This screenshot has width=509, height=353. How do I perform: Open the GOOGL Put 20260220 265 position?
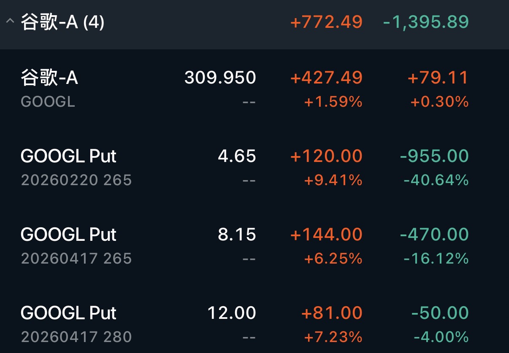click(x=68, y=156)
